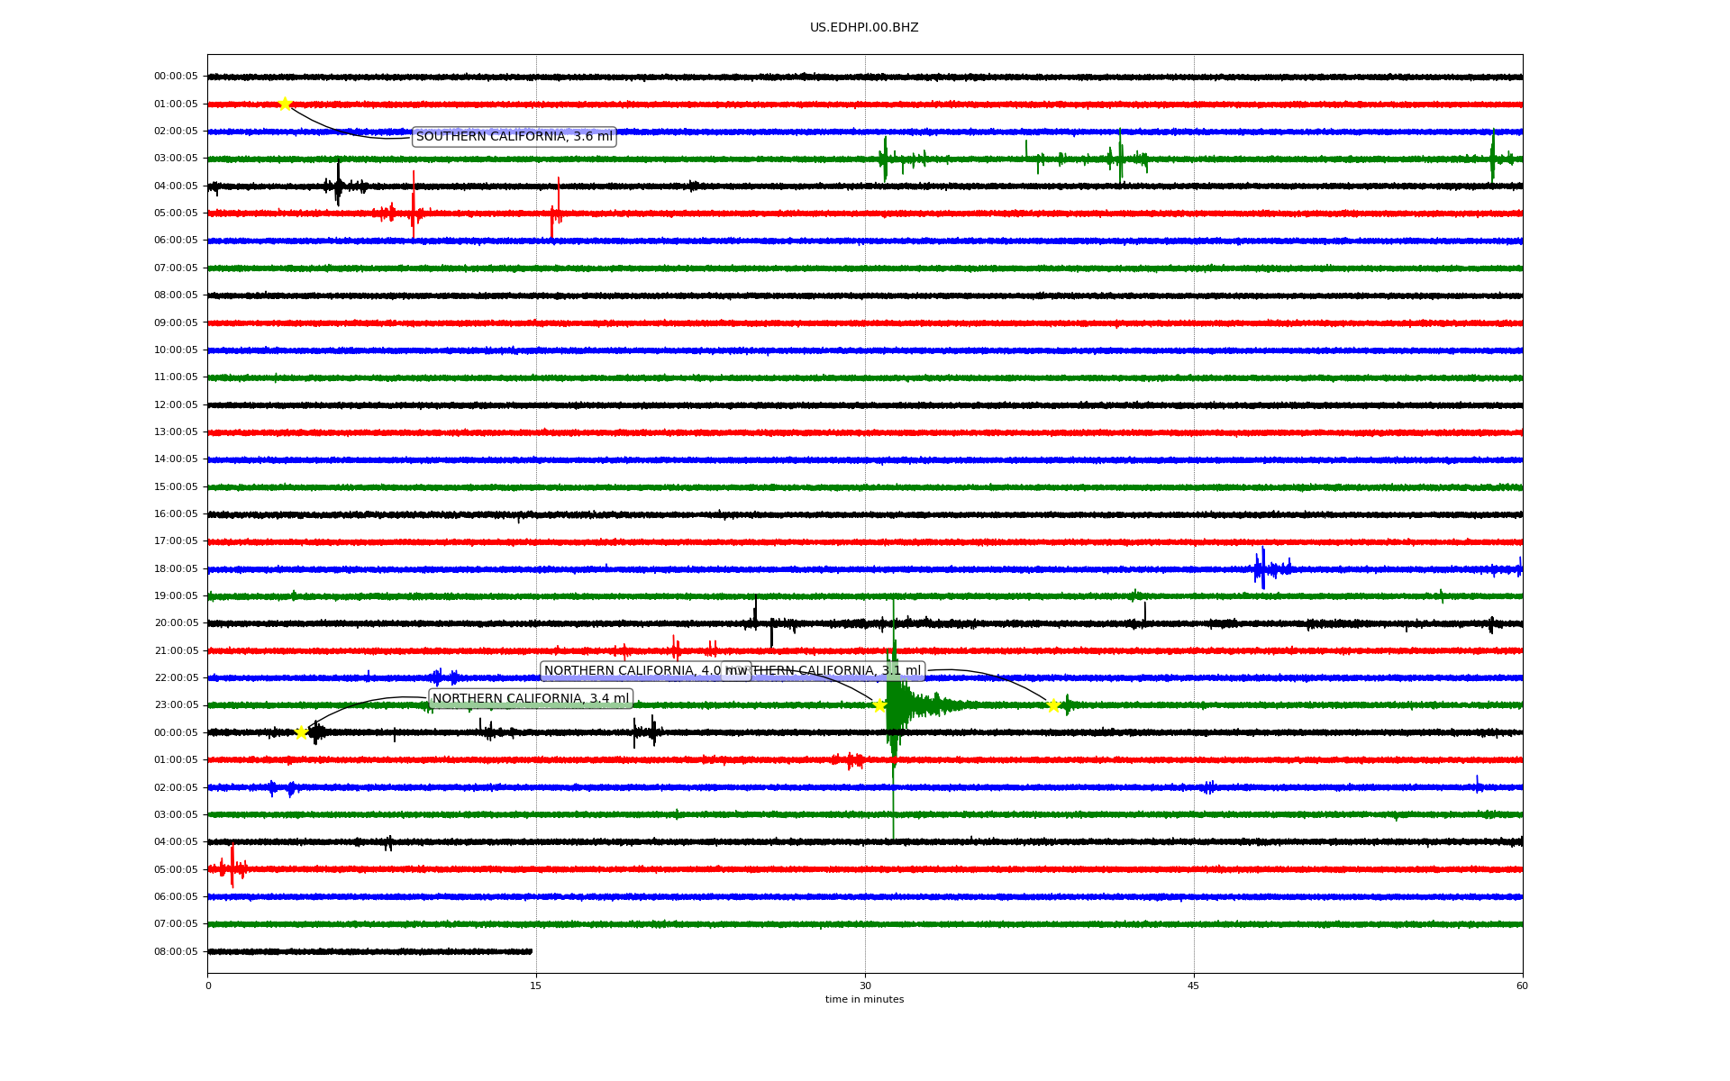Click the 09:00:05 row time label

coord(176,322)
